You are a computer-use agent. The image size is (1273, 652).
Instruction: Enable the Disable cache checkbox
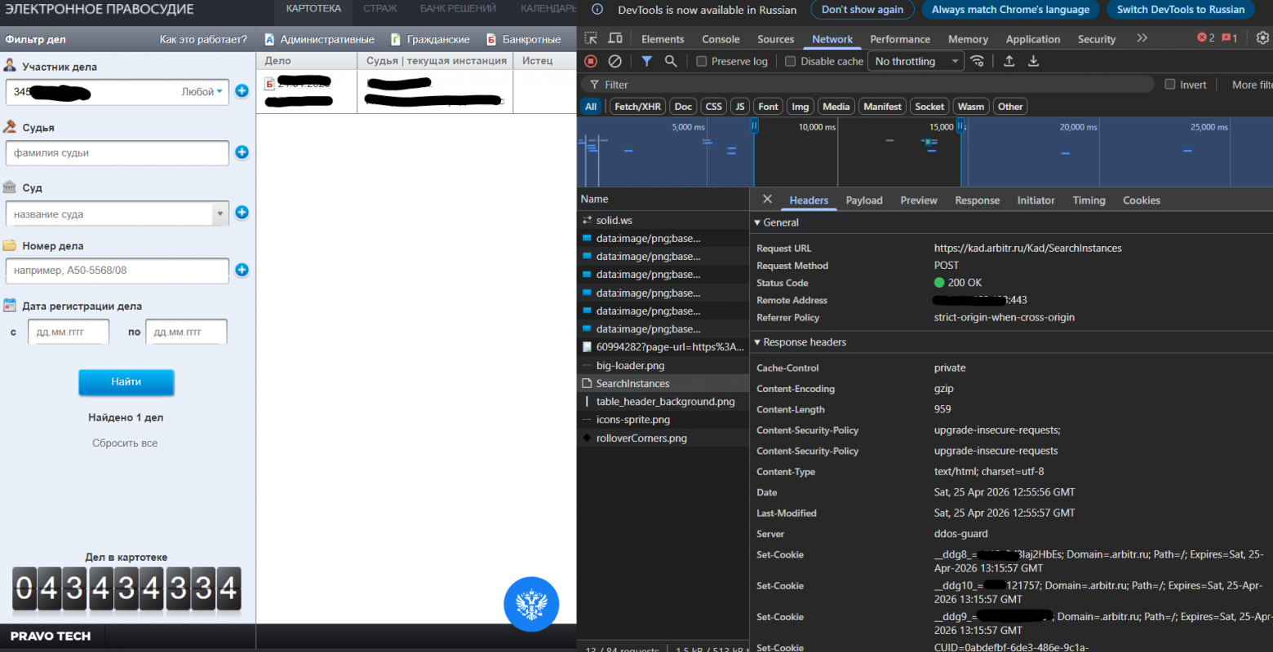coord(790,60)
